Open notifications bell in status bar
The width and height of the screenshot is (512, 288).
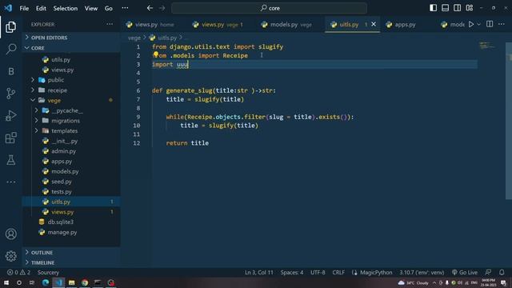[x=502, y=272]
